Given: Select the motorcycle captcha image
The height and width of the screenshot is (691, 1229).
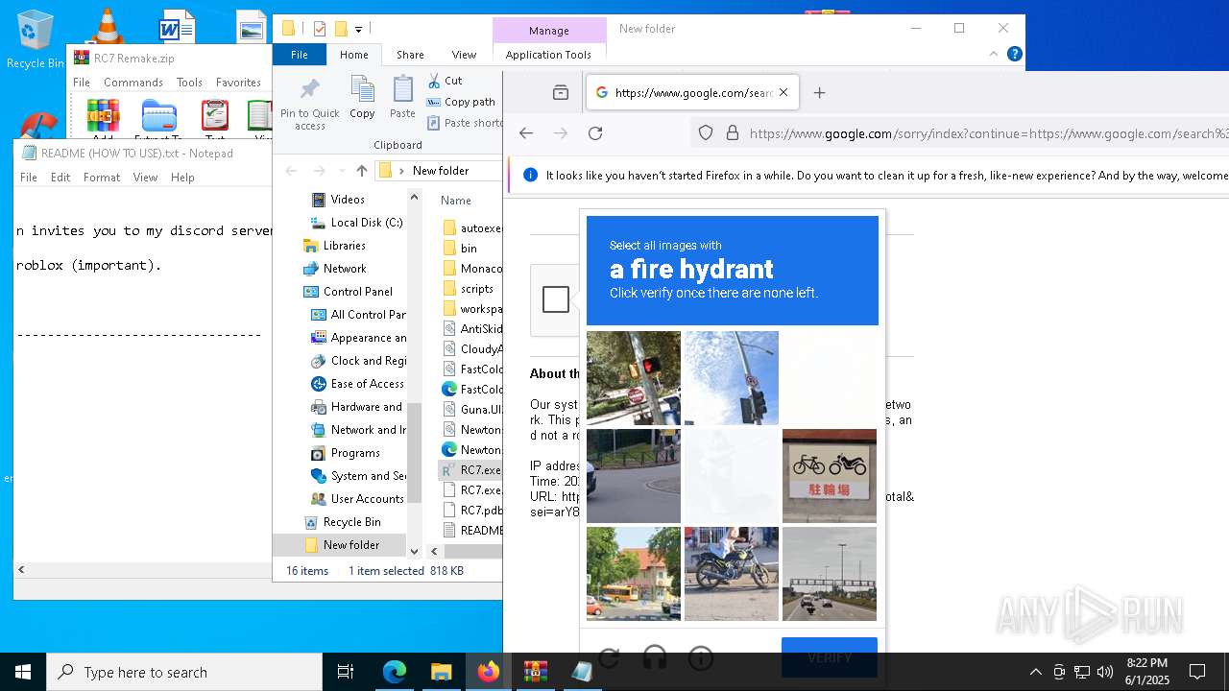Looking at the screenshot, I should 732,574.
